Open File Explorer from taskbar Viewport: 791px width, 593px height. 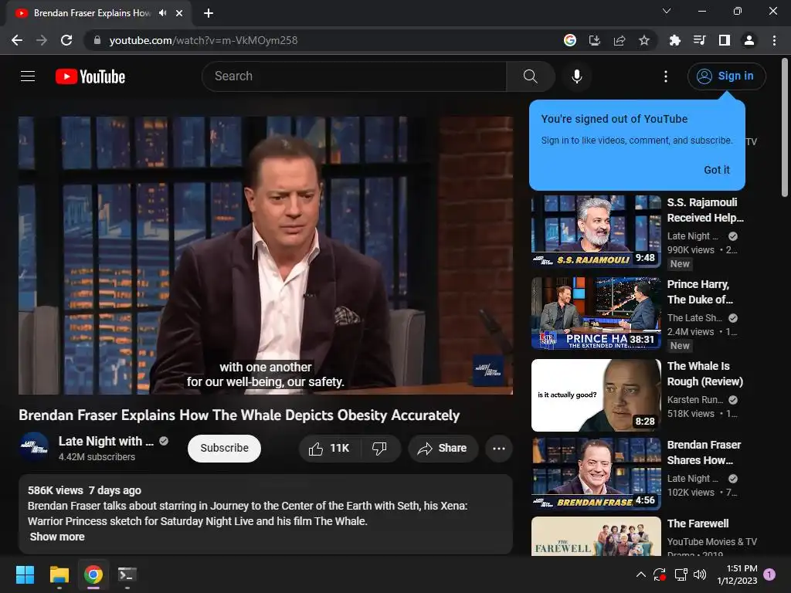59,574
